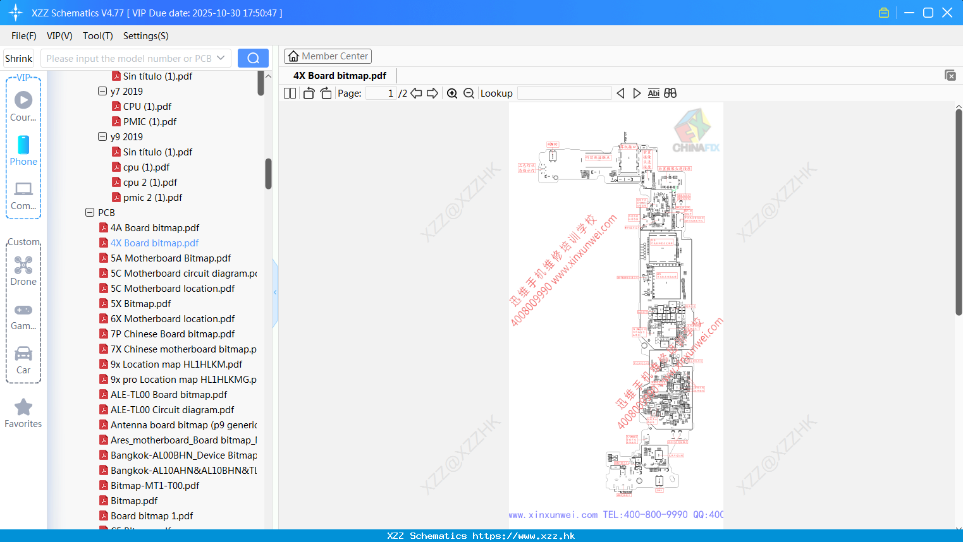Select the Phone category
963x542 pixels.
23,150
